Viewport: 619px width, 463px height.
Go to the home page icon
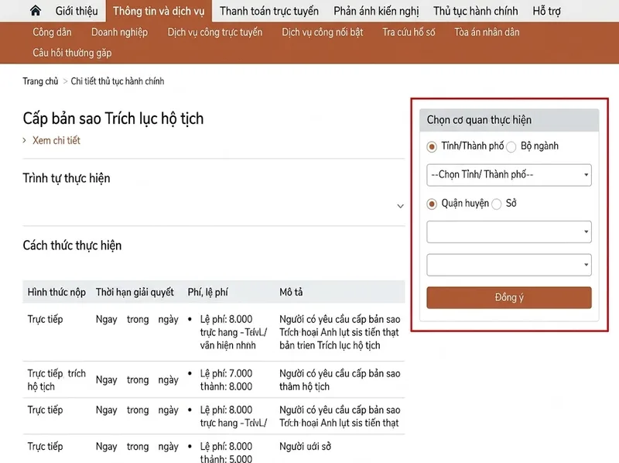pos(35,11)
